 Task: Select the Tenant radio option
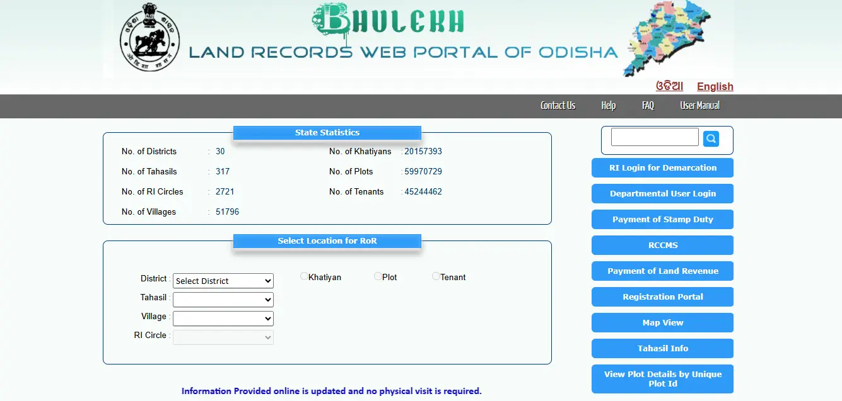(x=436, y=276)
